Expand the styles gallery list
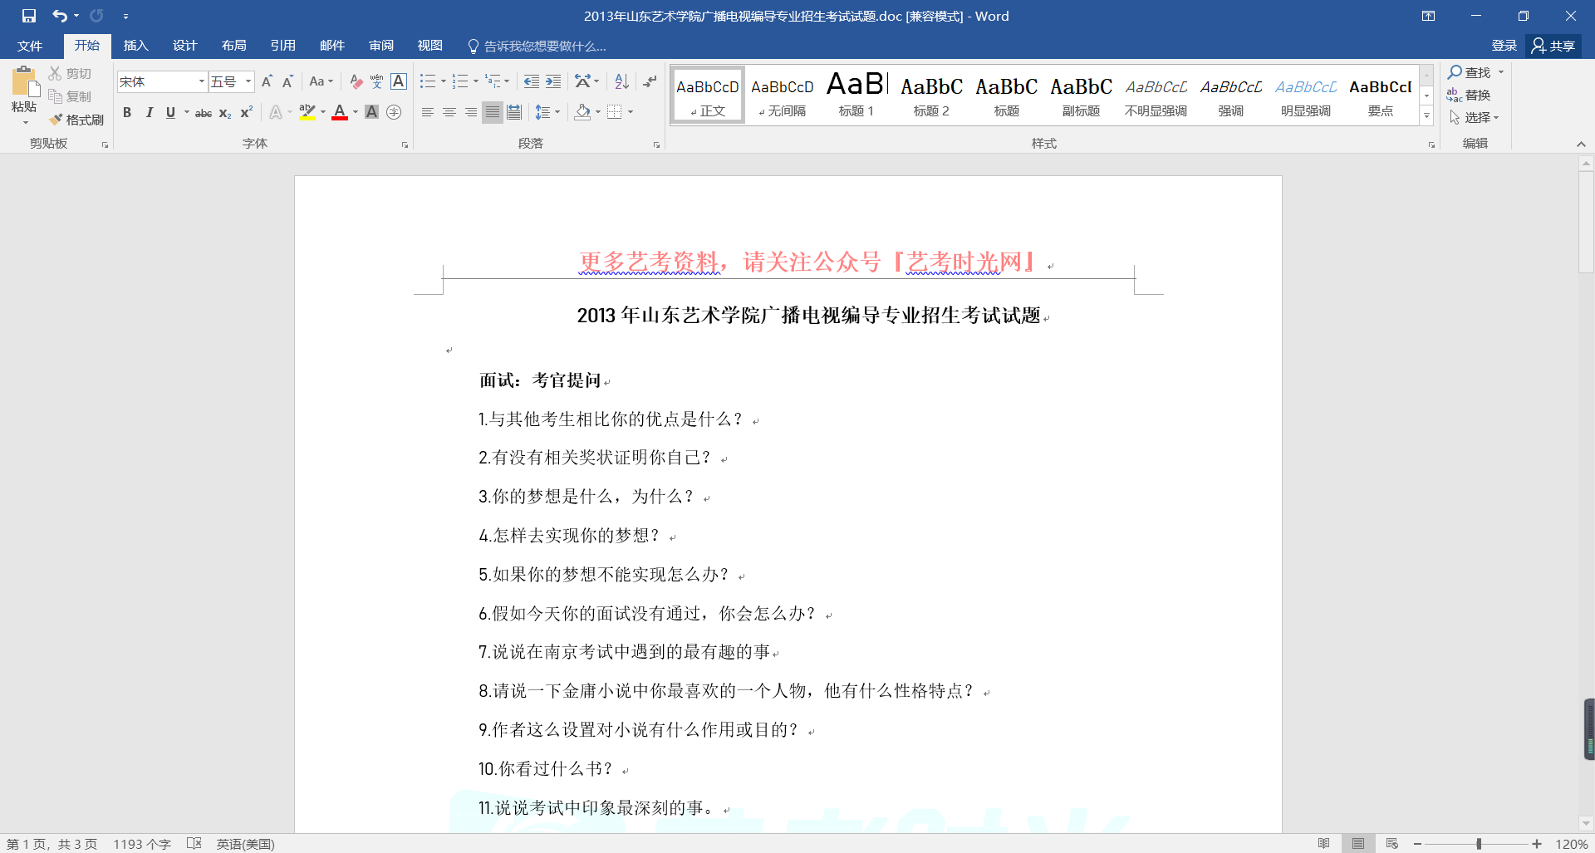Viewport: 1595px width, 853px height. [x=1426, y=116]
